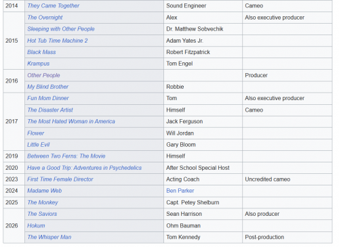339x247 pixels.
Task: Follow the My Blind Brother link
Action: pyautogui.click(x=47, y=87)
